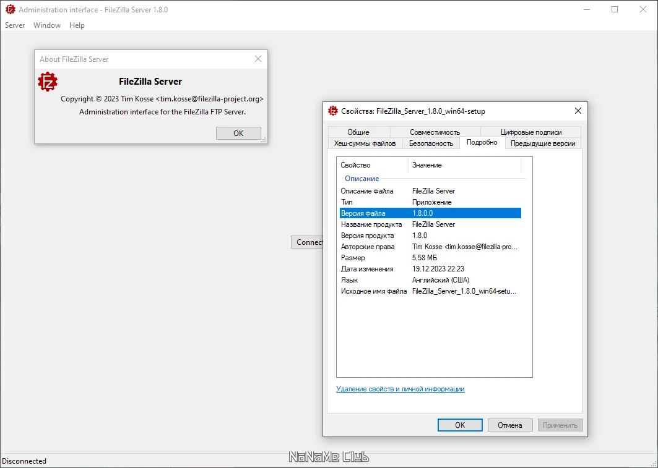Click the FileZilla logo in About dialog
658x468 pixels.
click(x=48, y=82)
